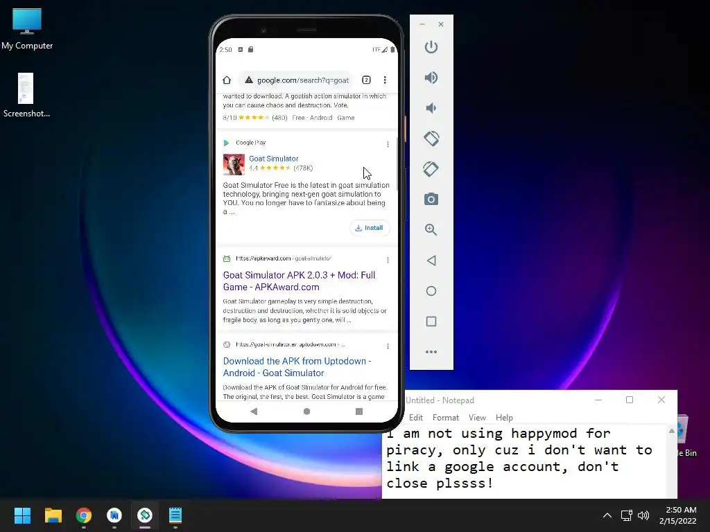Select the Screenshot file on desktop
The height and width of the screenshot is (532, 710).
coord(26,96)
